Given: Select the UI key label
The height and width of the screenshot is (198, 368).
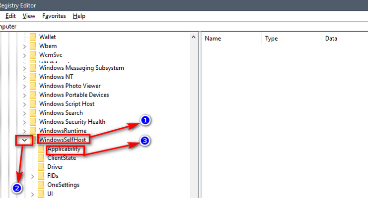Looking at the screenshot, I should pos(50,194).
